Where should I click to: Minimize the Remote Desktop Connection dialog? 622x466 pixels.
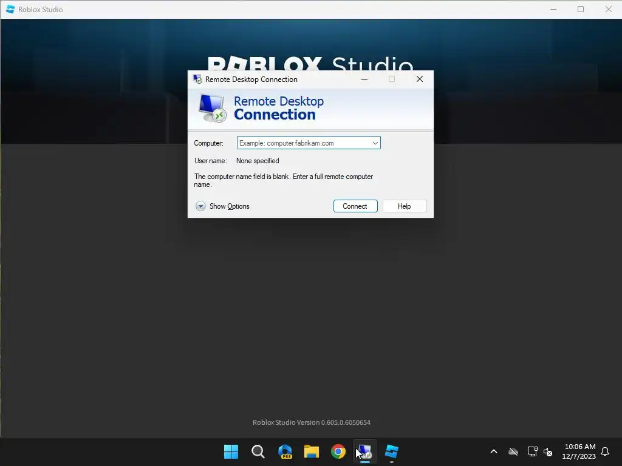(x=364, y=79)
